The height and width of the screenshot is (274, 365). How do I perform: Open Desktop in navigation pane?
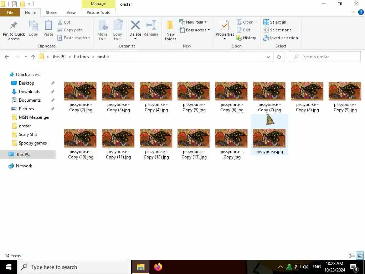pos(26,83)
